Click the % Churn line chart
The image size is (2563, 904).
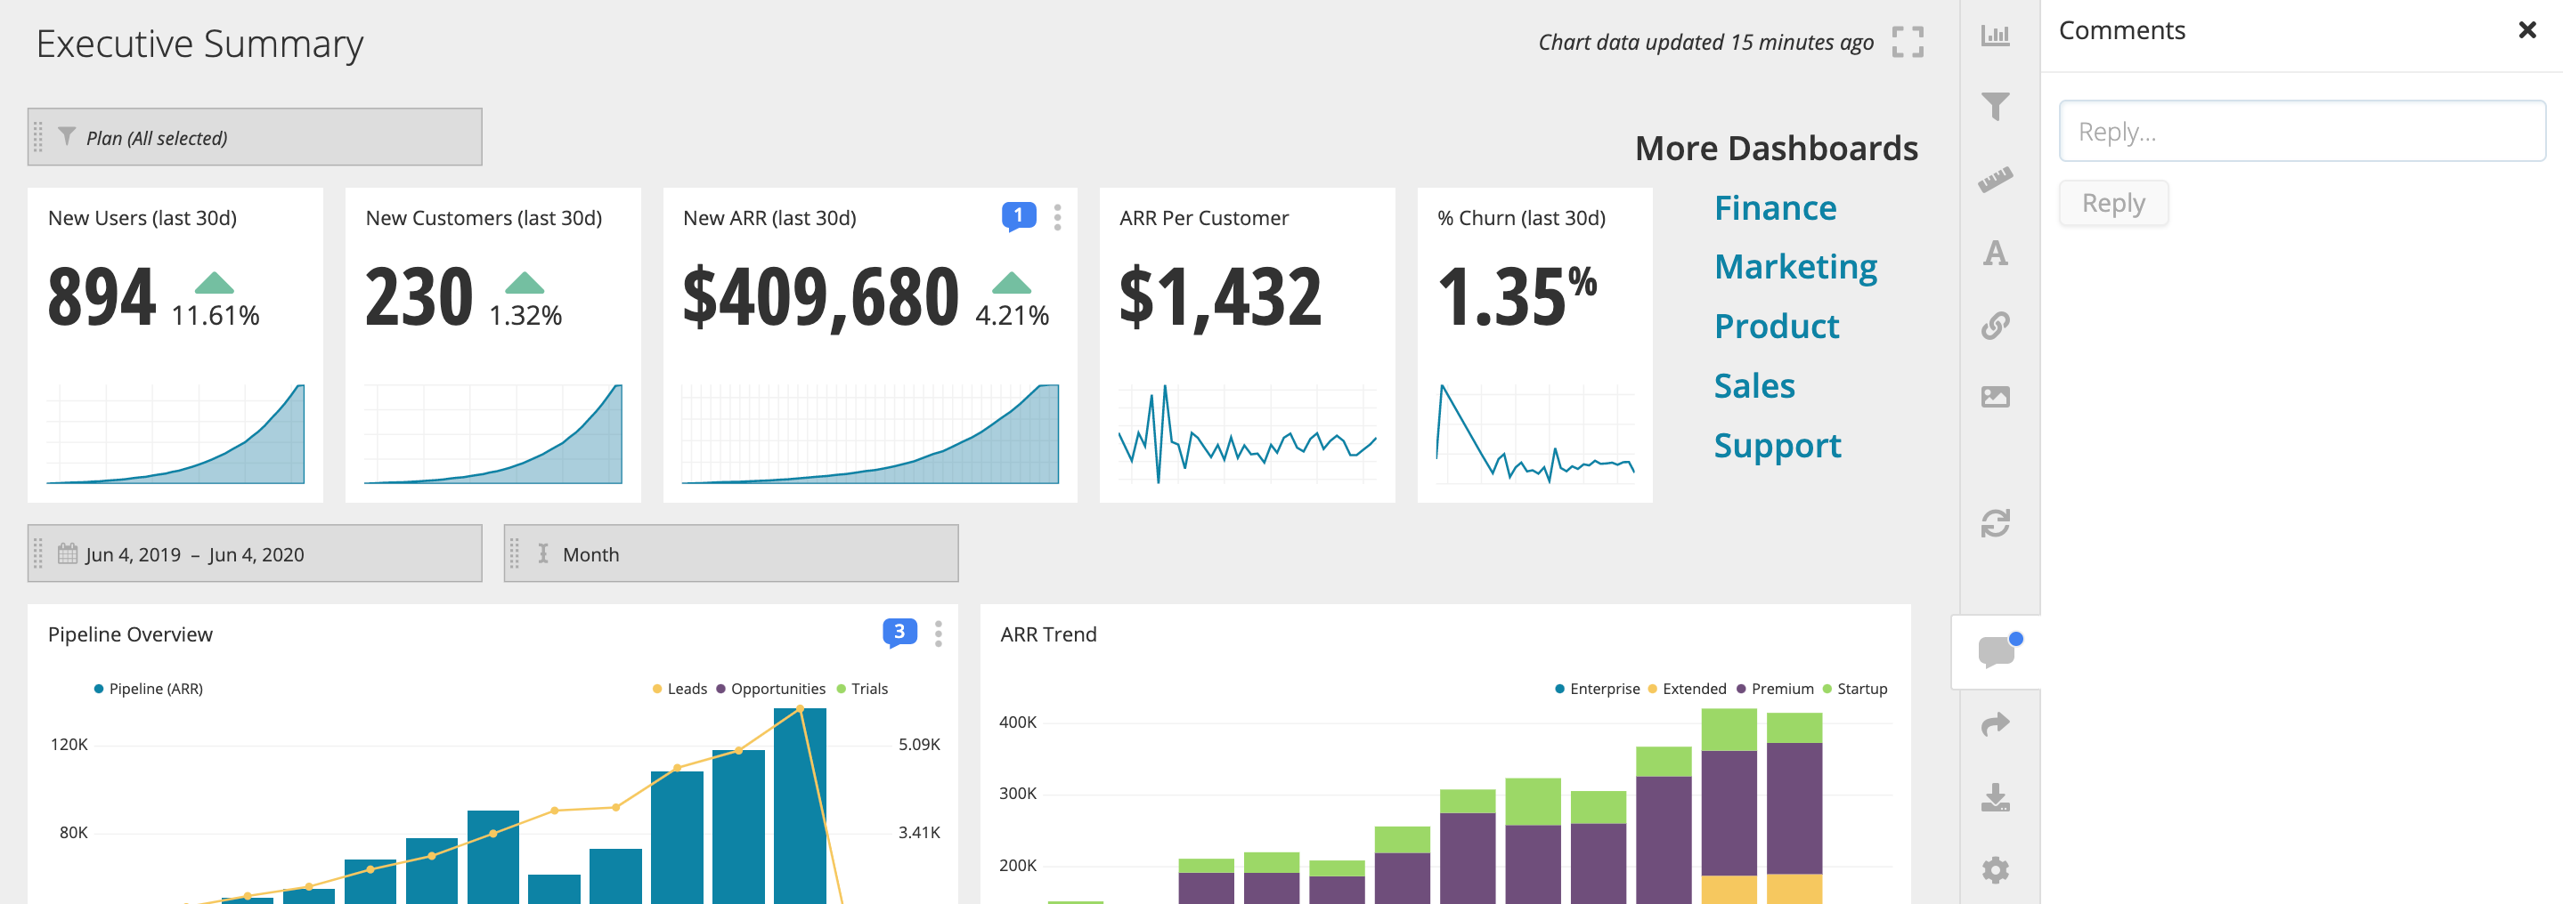(1534, 433)
